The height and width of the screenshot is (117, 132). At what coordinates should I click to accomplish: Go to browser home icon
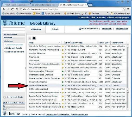point(17,9)
